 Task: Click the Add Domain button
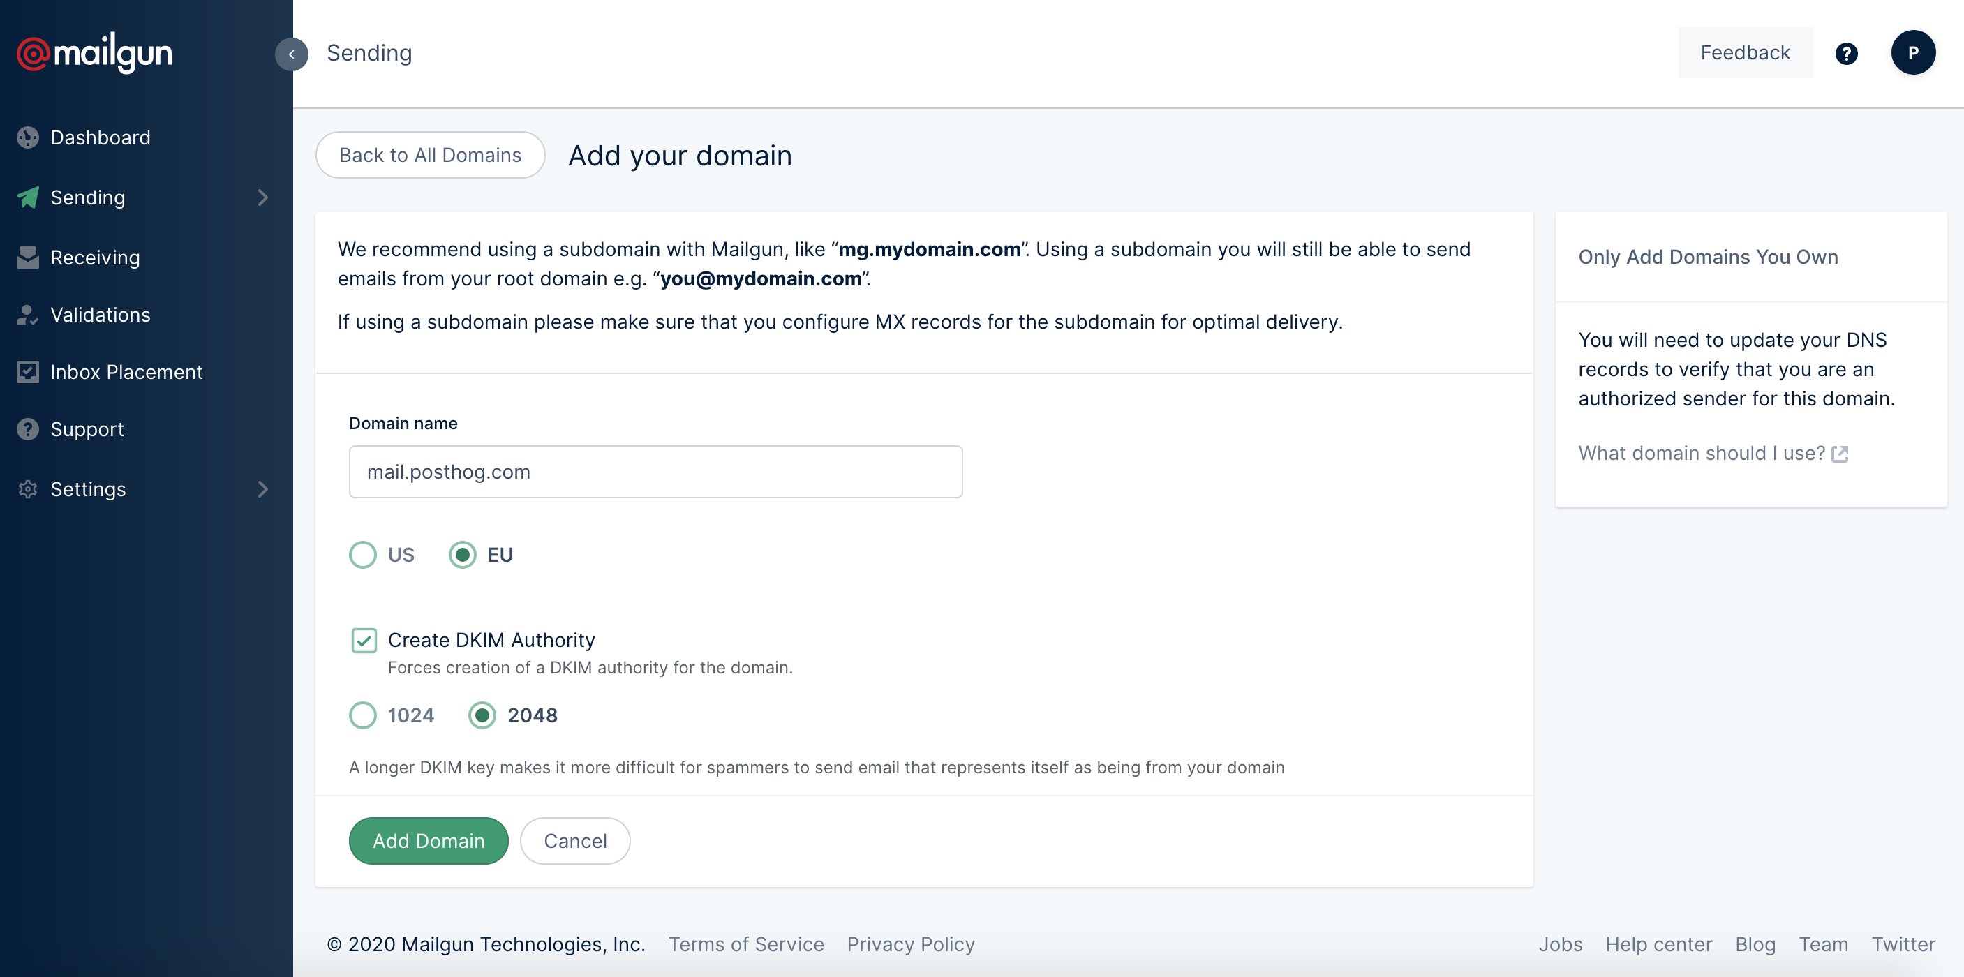pyautogui.click(x=429, y=841)
